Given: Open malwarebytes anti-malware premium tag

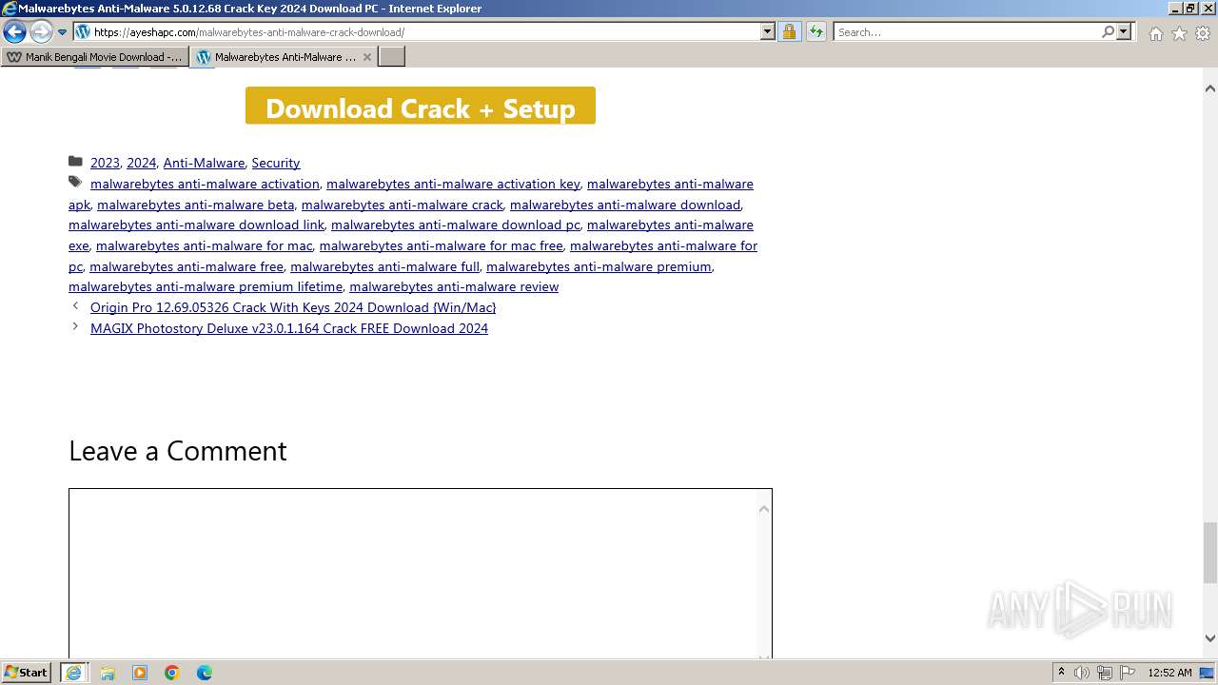Looking at the screenshot, I should click(599, 266).
